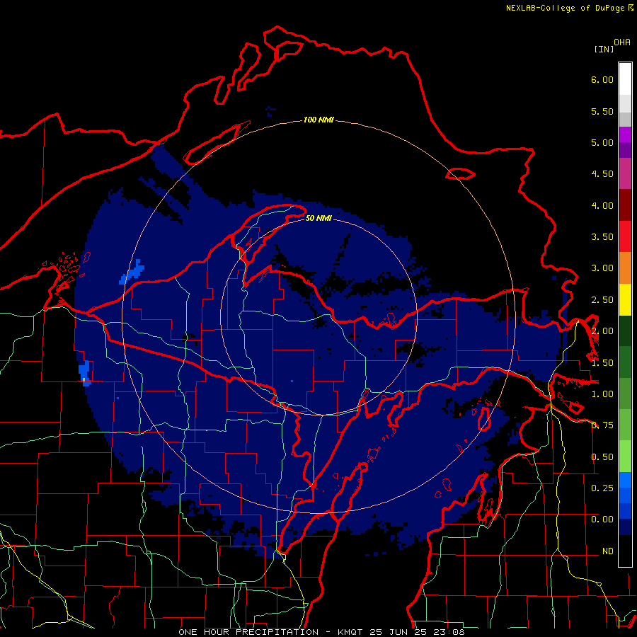Screen dimensions: 637x637
Task: Select the 5.50 legend value
Action: [x=602, y=111]
